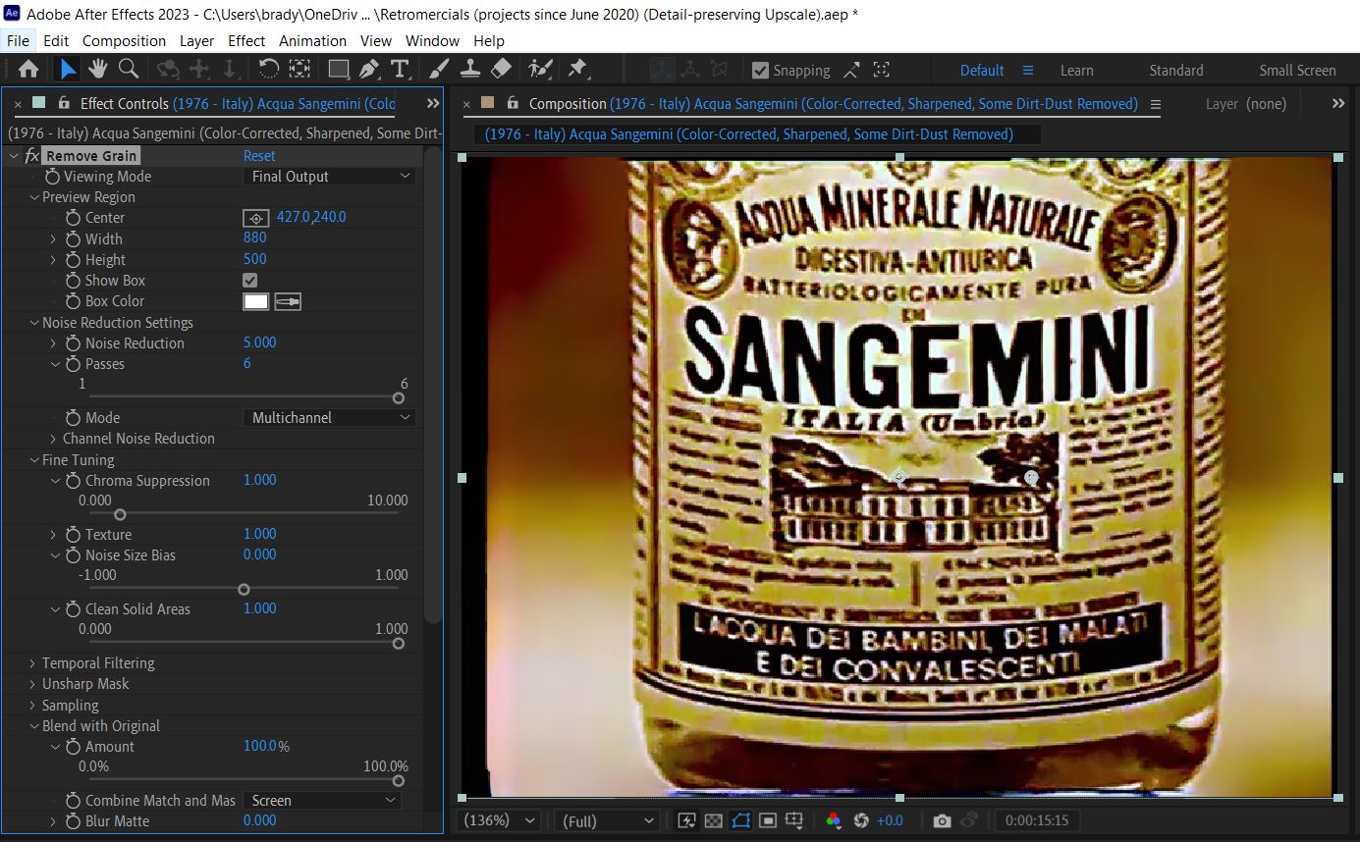Screen dimensions: 1360x842
Task: Select the Eraser tool
Action: (501, 70)
